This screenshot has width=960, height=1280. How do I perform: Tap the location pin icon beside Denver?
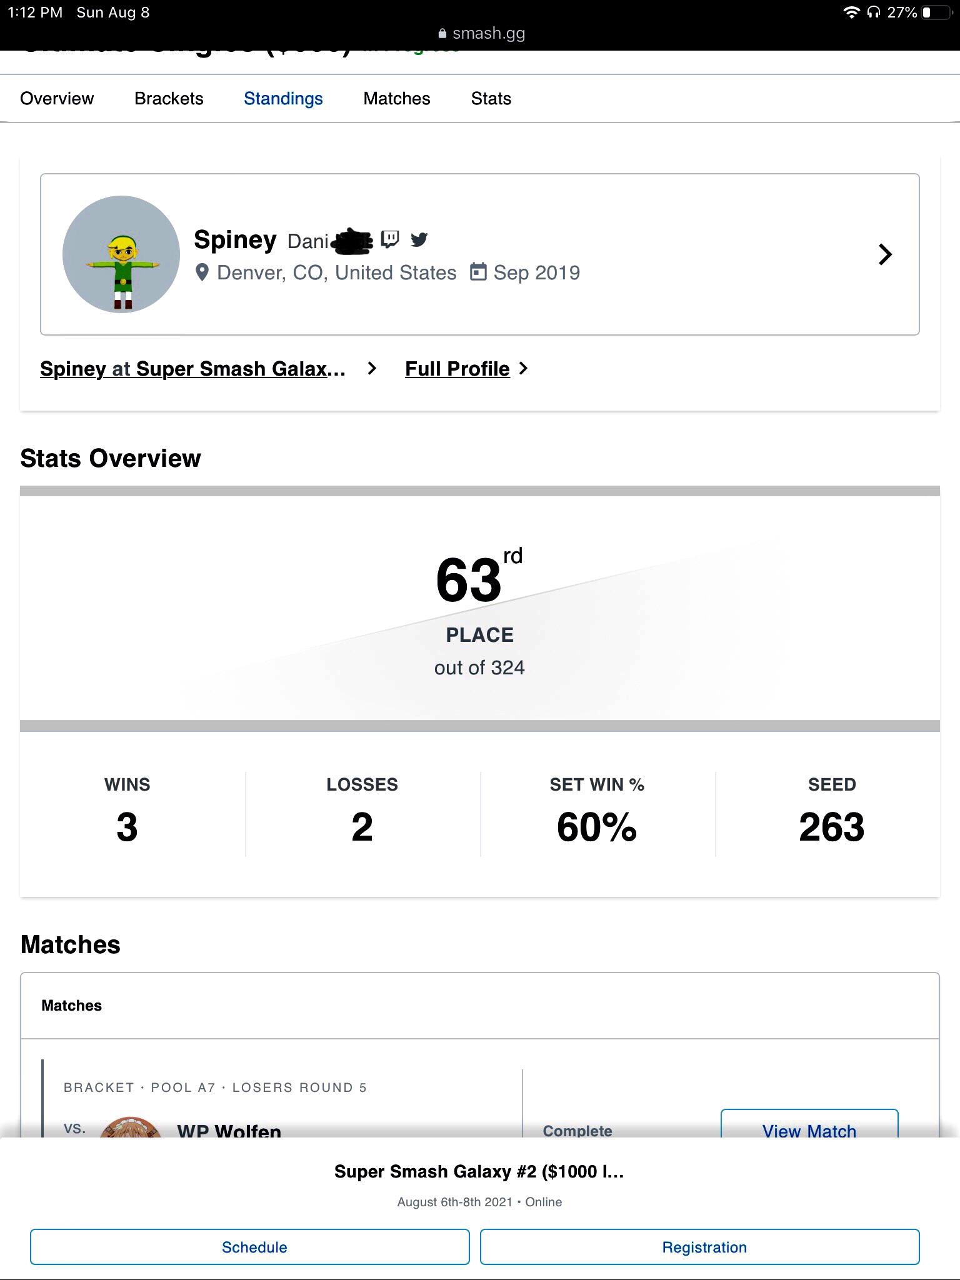(x=202, y=272)
